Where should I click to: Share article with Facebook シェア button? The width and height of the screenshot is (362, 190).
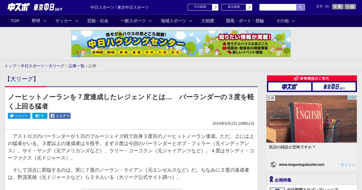tap(60, 116)
